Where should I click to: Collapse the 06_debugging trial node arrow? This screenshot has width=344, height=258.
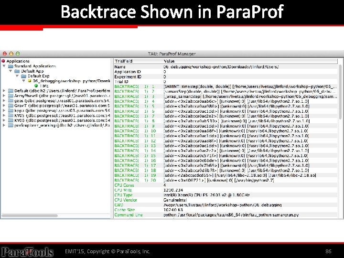point(24,81)
